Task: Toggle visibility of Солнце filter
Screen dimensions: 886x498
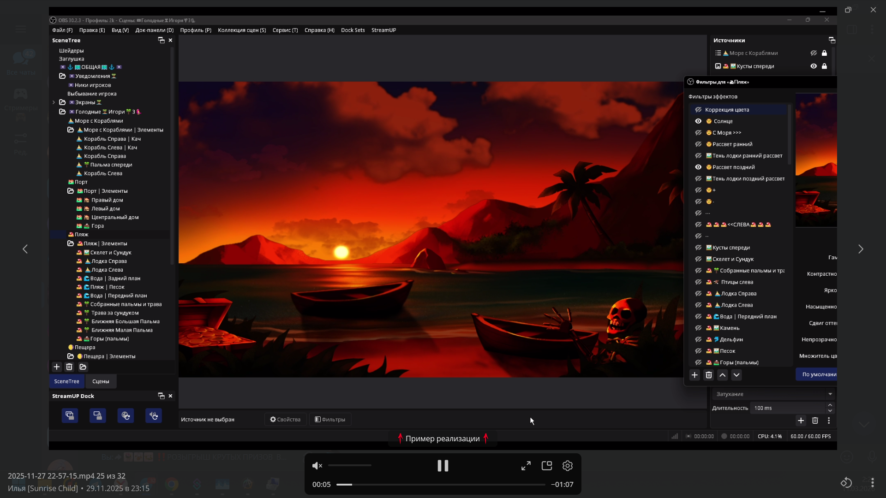Action: pos(698,121)
